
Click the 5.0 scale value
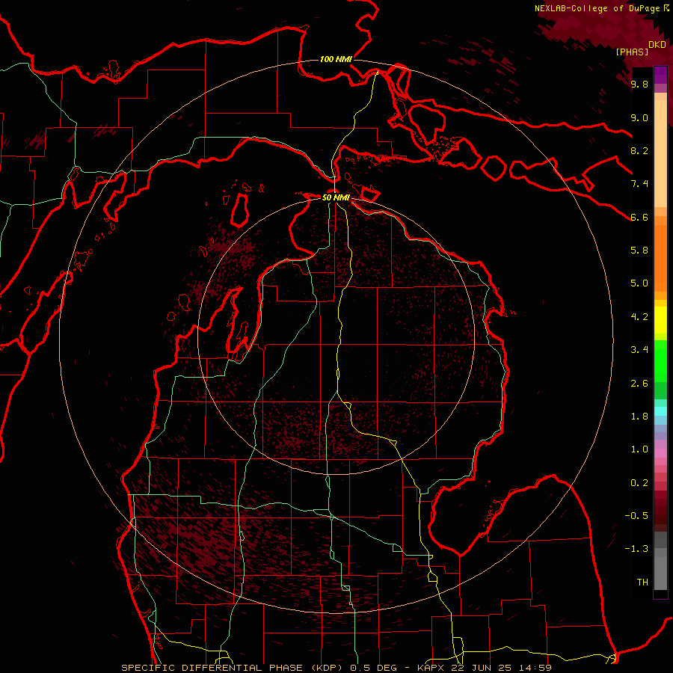[x=639, y=283]
